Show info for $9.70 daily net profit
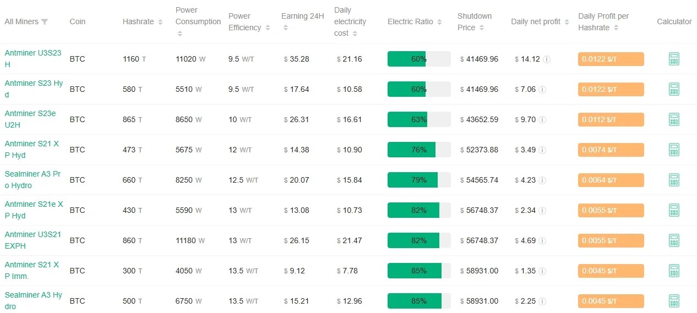Image resolution: width=697 pixels, height=313 pixels. (x=542, y=120)
